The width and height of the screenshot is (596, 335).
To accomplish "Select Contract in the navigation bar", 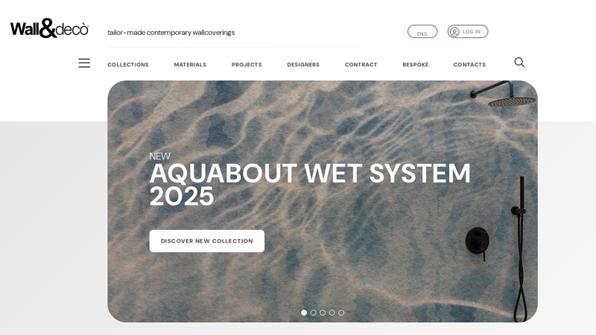I will click(361, 65).
